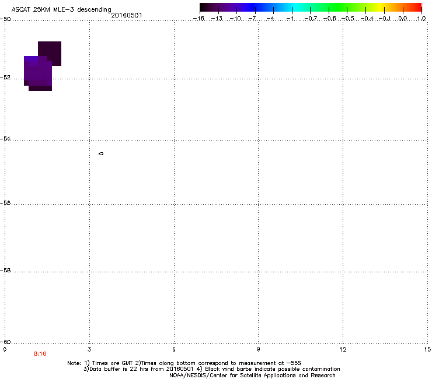The width and height of the screenshot is (432, 379).
Task: Click the red swath time label 8:16
Action: point(40,354)
